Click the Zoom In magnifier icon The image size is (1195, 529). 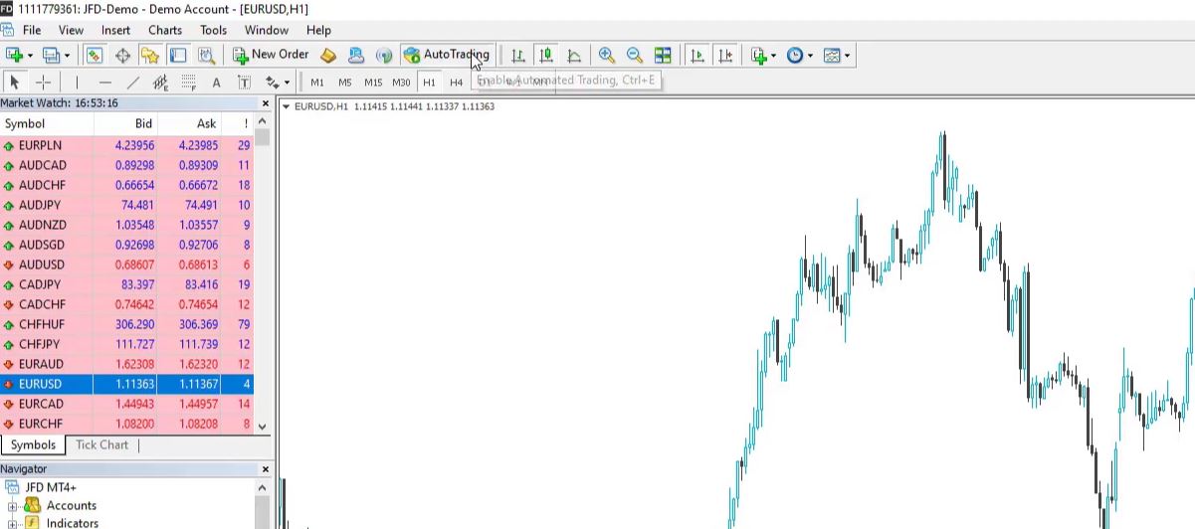tap(606, 56)
